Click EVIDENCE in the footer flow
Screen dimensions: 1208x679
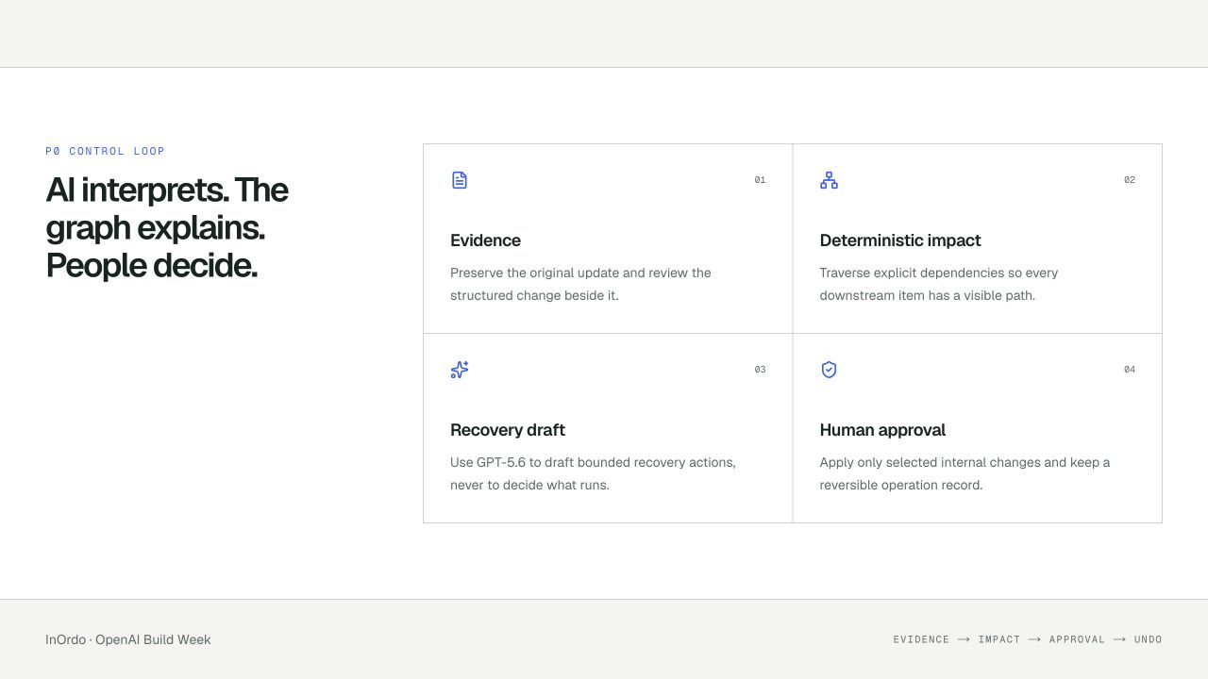pyautogui.click(x=921, y=639)
